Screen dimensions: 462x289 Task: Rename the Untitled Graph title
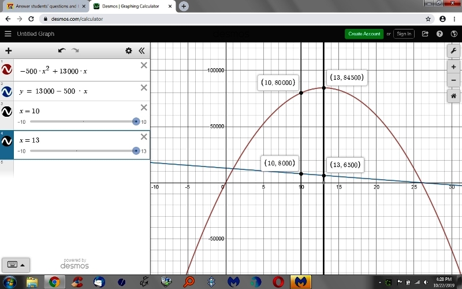click(36, 34)
